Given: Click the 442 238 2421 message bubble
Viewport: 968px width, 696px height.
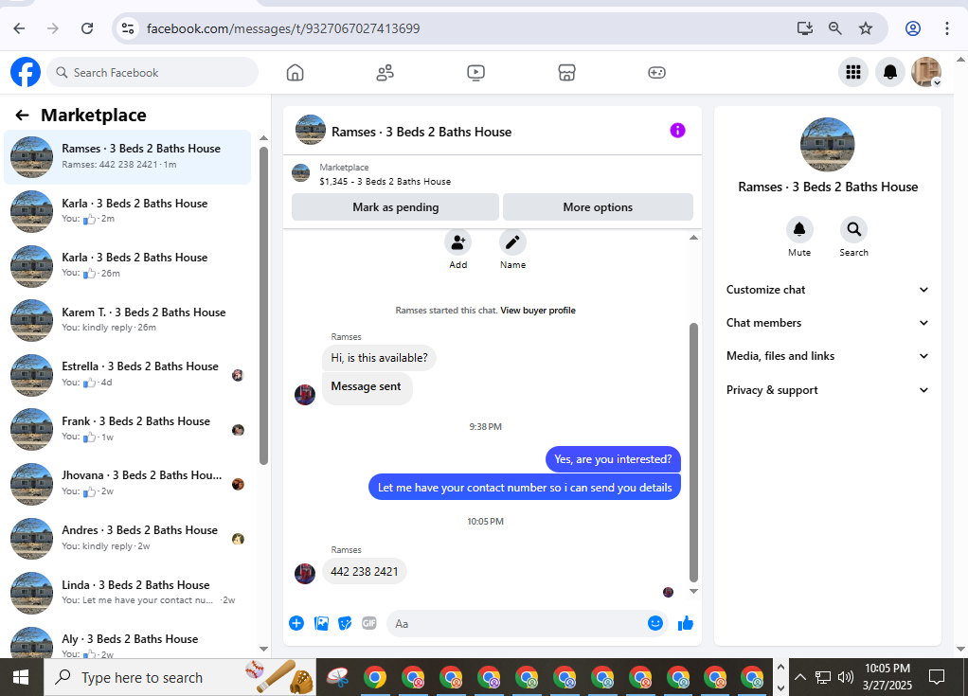Looking at the screenshot, I should point(365,572).
